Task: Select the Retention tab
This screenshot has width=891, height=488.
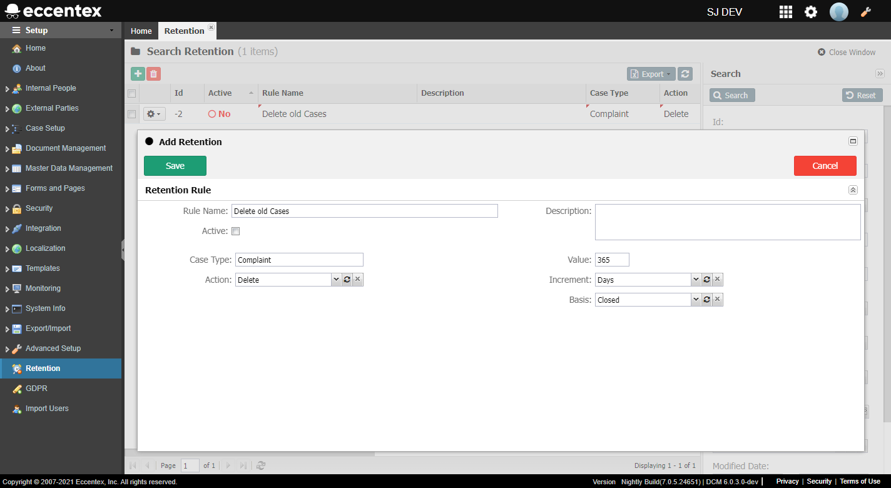Action: (x=185, y=31)
